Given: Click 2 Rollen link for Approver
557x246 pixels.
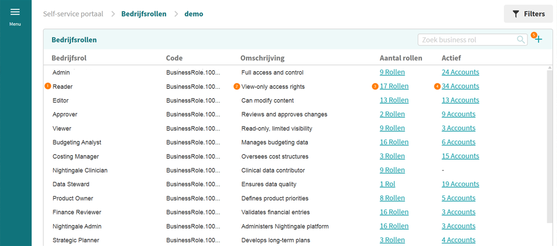Looking at the screenshot, I should point(392,114).
